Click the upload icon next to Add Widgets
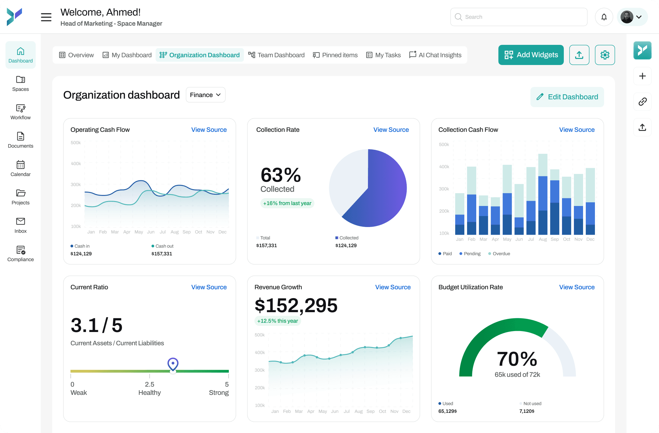The height and width of the screenshot is (433, 659). [579, 55]
